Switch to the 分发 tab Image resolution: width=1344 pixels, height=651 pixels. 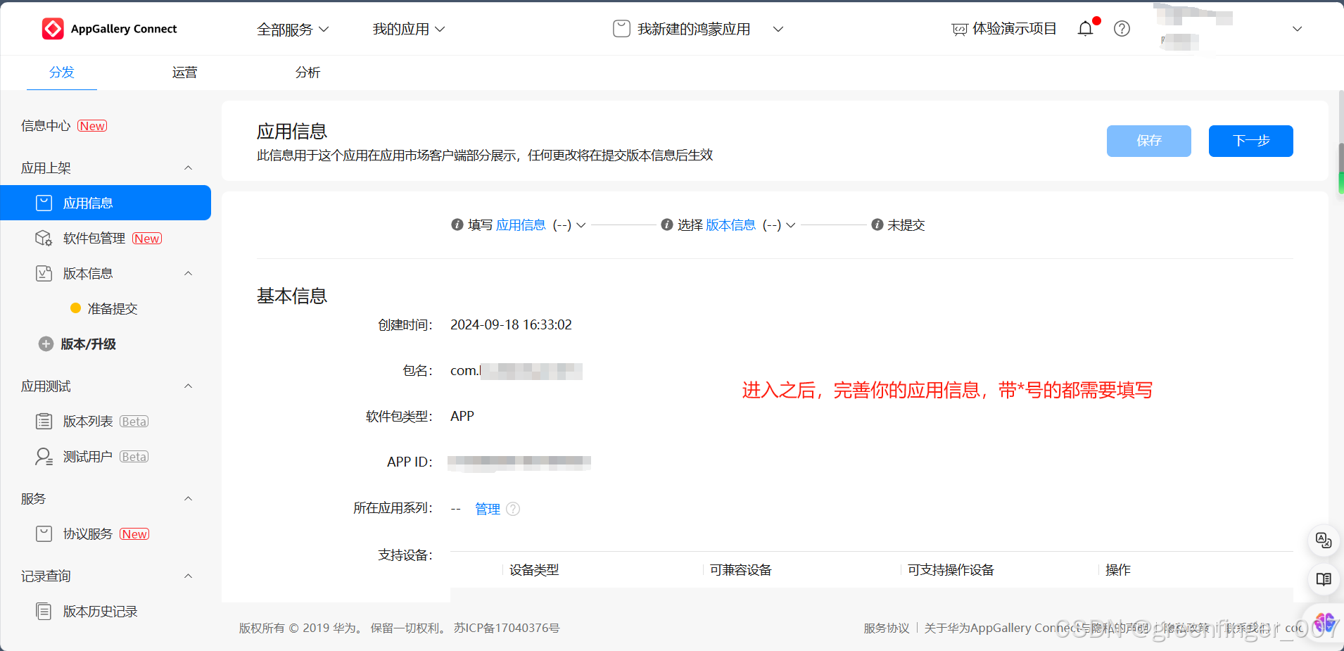(62, 72)
